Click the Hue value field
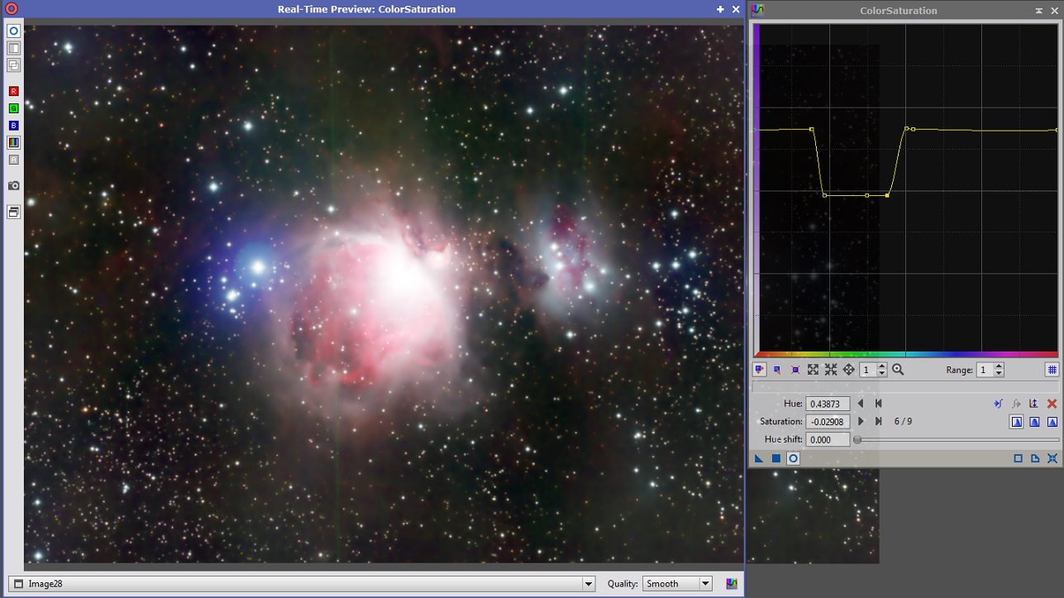Image resolution: width=1064 pixels, height=598 pixels. click(828, 404)
